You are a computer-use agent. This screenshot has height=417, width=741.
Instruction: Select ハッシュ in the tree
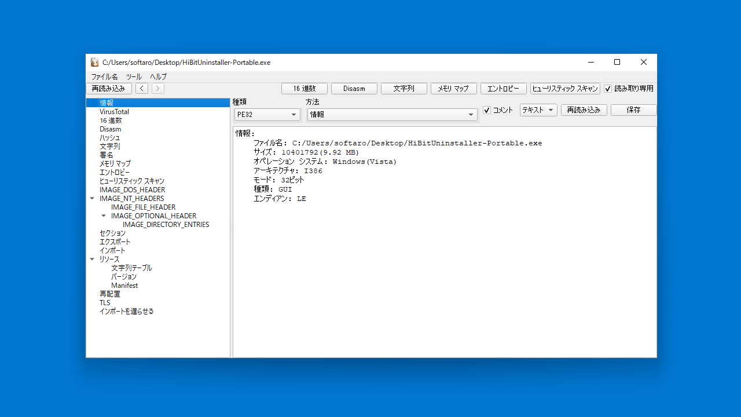click(x=110, y=138)
